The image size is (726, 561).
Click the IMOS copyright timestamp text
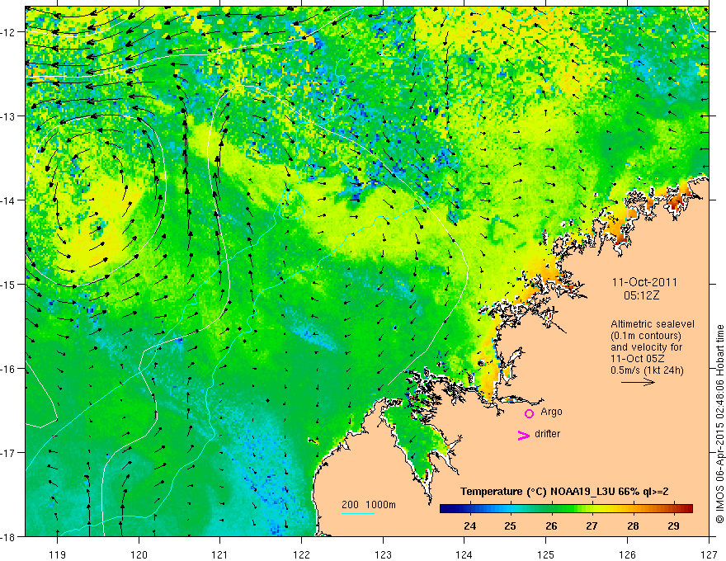pyautogui.click(x=719, y=424)
